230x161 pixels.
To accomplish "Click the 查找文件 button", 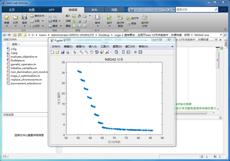I will pos(37,15).
